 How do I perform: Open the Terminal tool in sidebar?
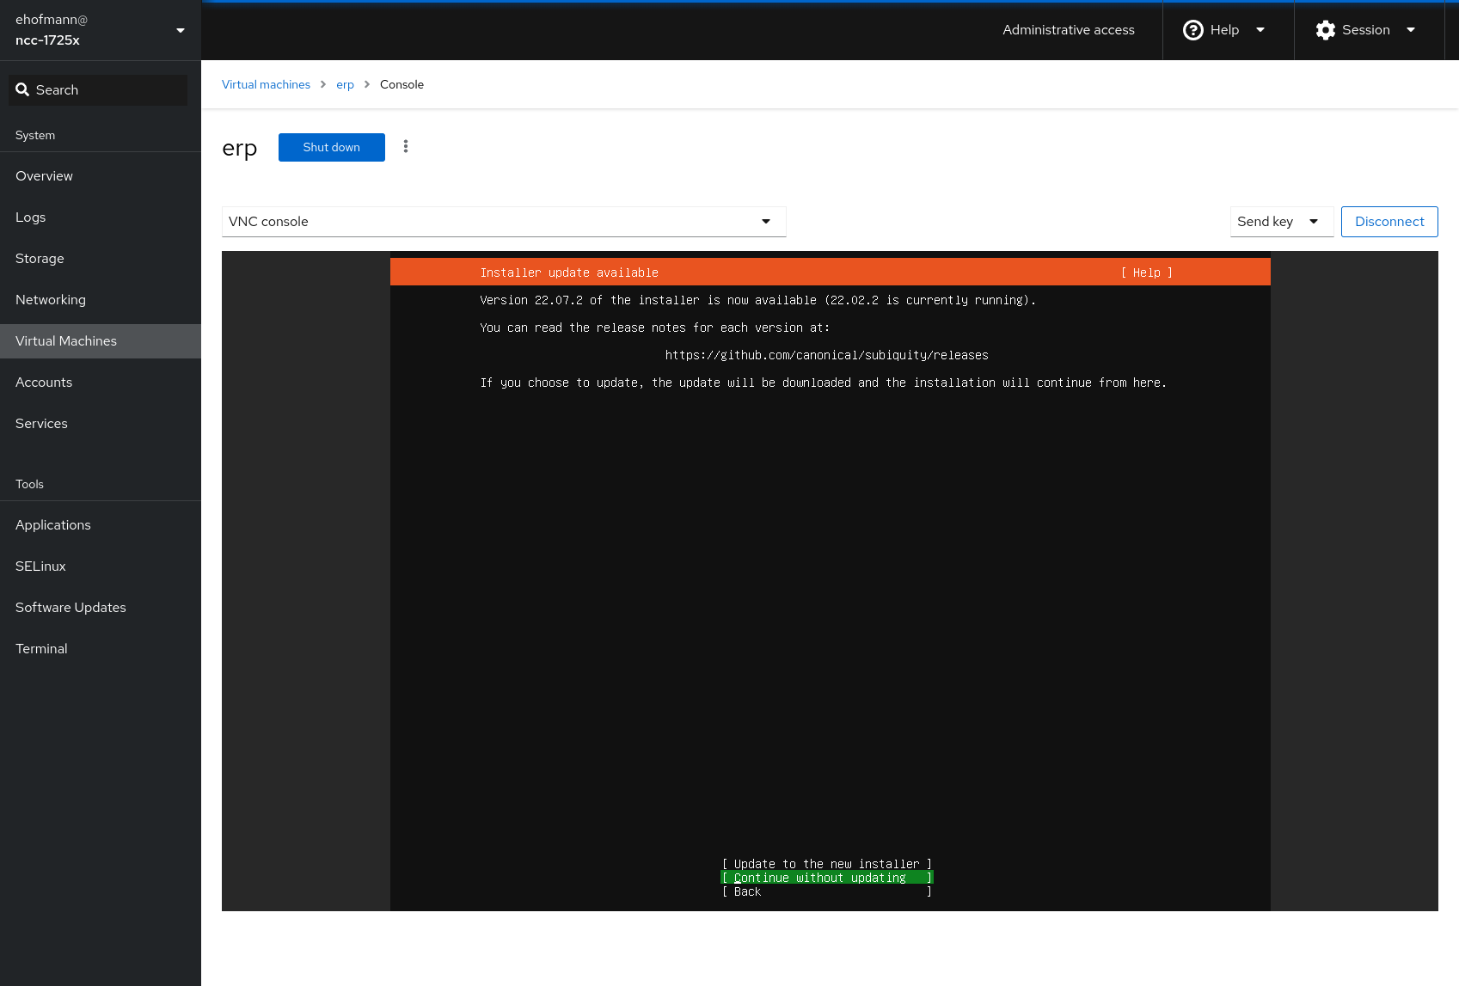(x=41, y=649)
